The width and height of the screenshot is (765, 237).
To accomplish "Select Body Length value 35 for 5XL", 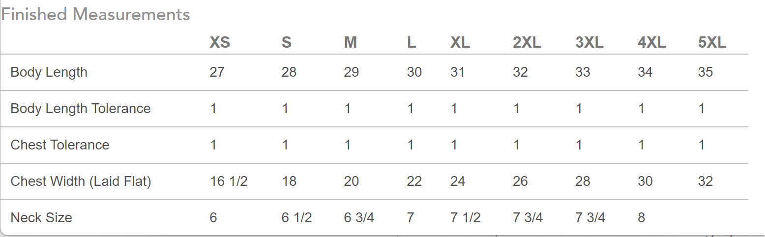I will point(705,72).
